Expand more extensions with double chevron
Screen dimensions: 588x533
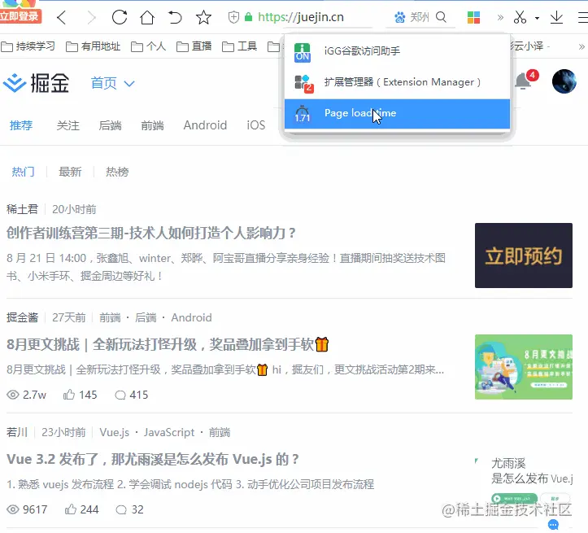click(x=500, y=17)
